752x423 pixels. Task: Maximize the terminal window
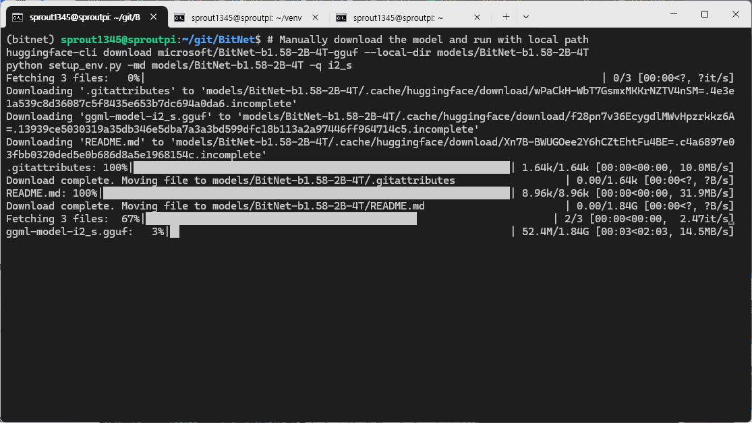click(705, 14)
